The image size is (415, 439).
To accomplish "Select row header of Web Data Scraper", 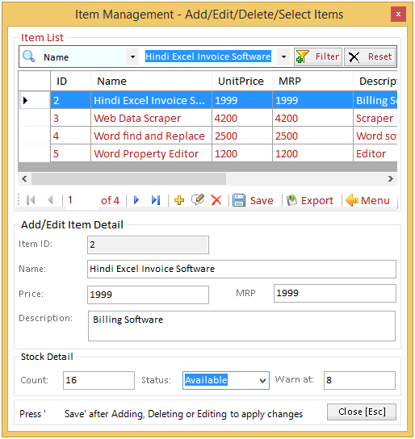I will click(x=34, y=118).
